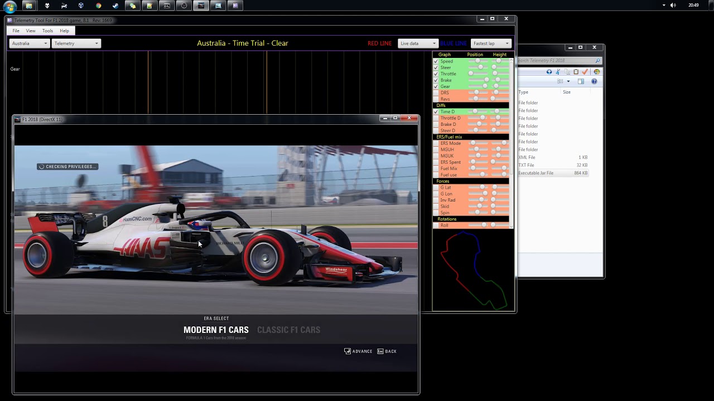Open Windows Explorer from the taskbar
The height and width of the screenshot is (401, 714).
[29, 6]
